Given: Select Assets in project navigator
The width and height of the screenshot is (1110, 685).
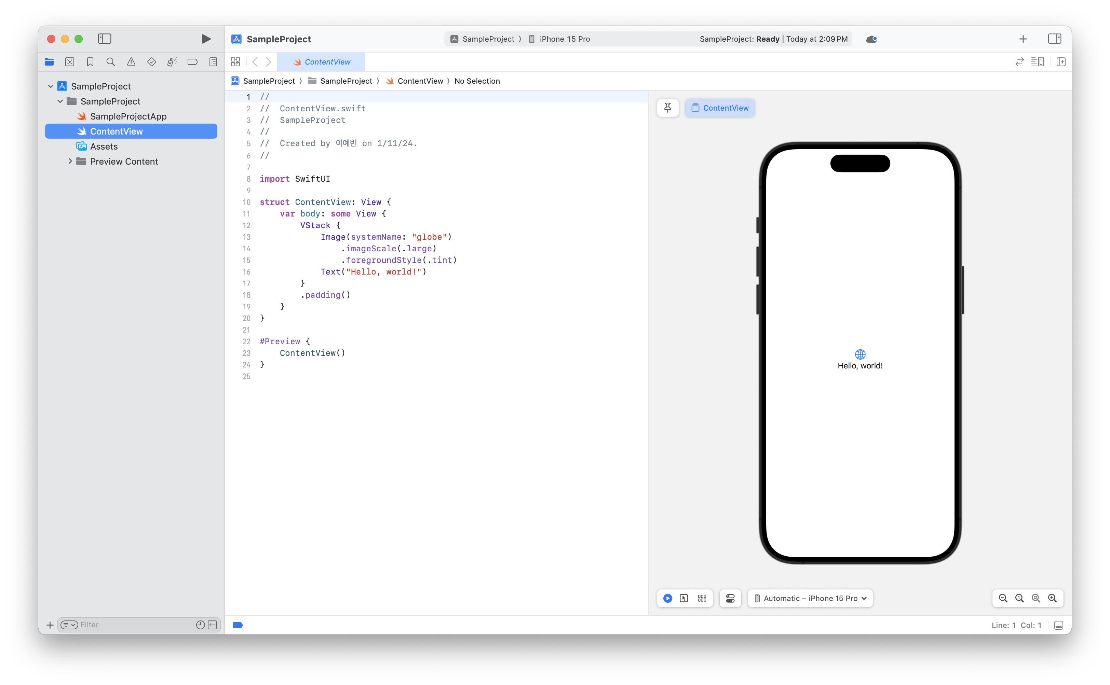Looking at the screenshot, I should click(x=104, y=146).
